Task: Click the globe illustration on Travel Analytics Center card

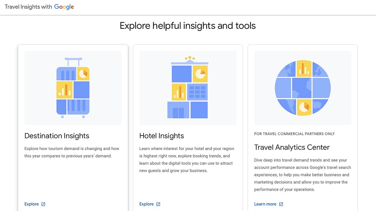Action: tap(303, 88)
